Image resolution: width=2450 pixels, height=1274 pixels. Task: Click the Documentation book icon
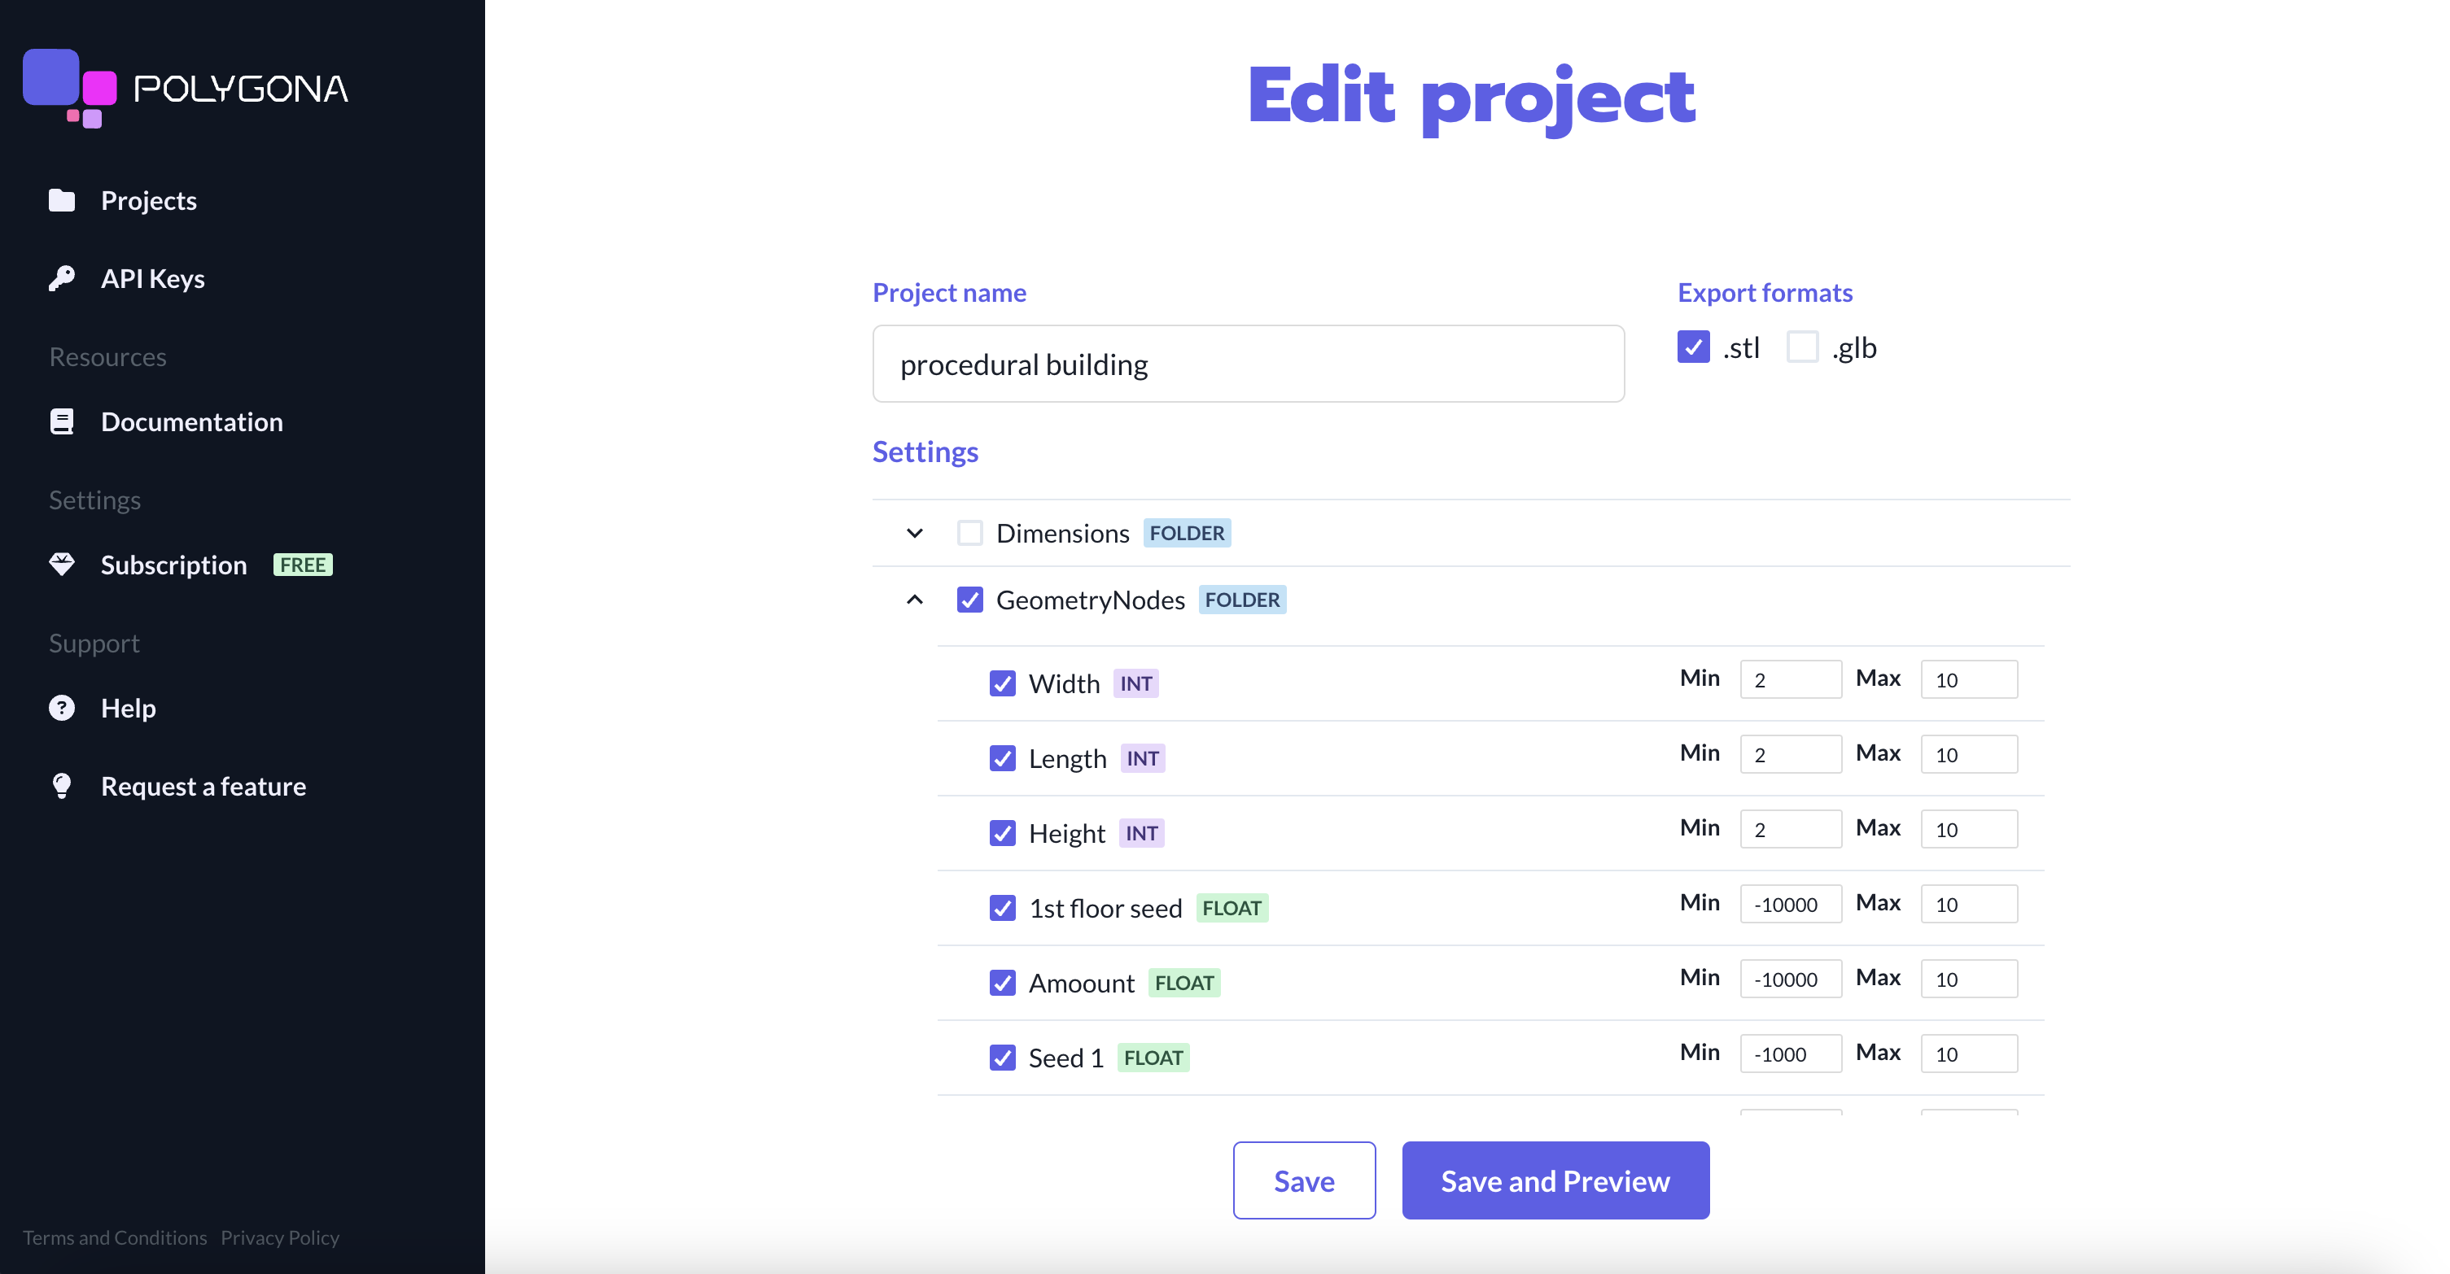(x=62, y=421)
